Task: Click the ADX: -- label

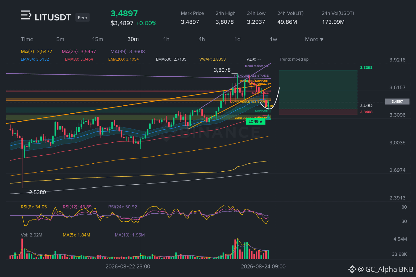Action: [x=254, y=59]
